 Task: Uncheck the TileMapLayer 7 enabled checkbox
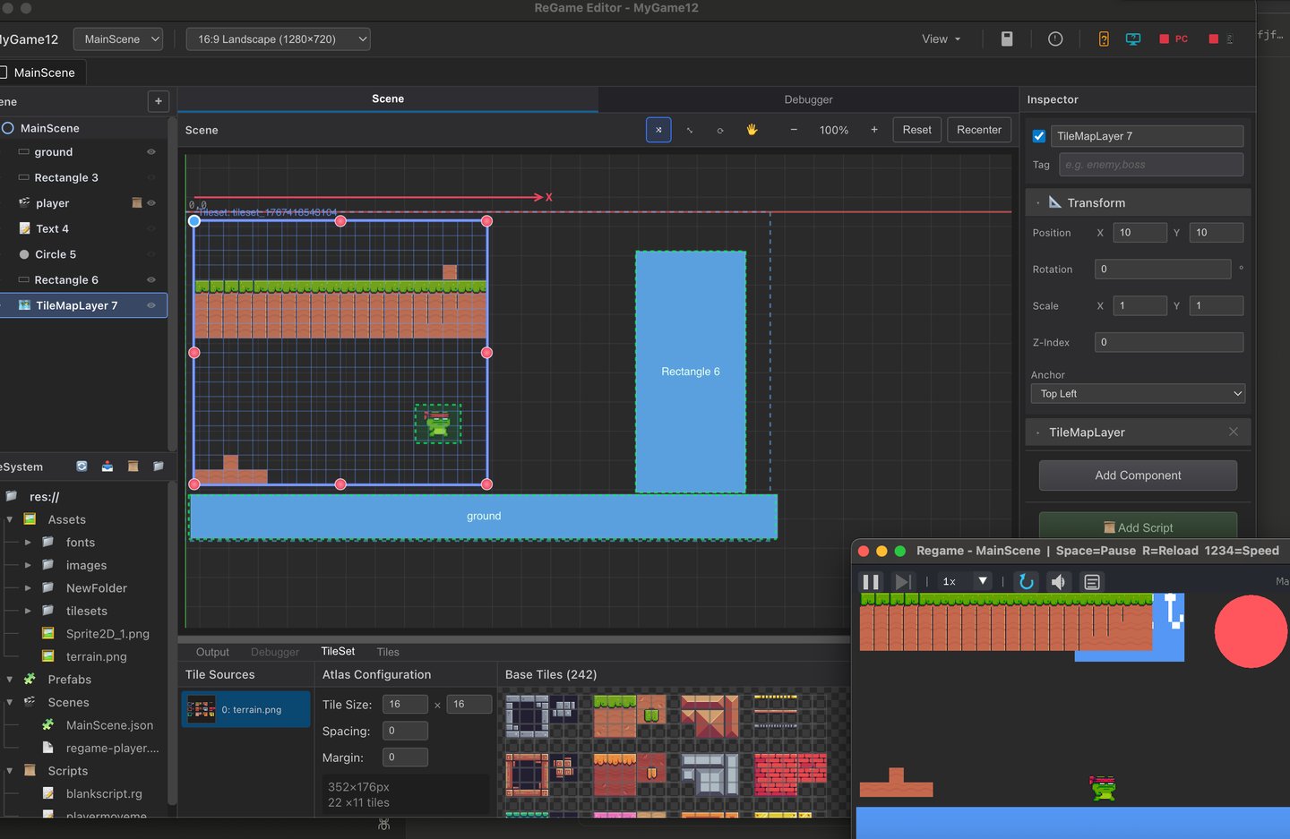pyautogui.click(x=1039, y=136)
